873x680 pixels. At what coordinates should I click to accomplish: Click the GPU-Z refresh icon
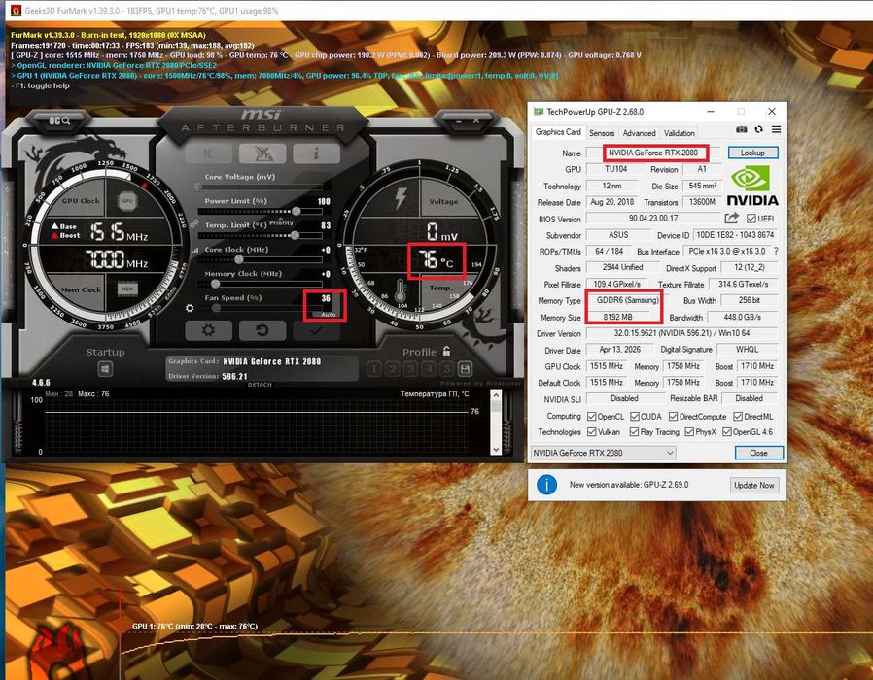tap(759, 129)
